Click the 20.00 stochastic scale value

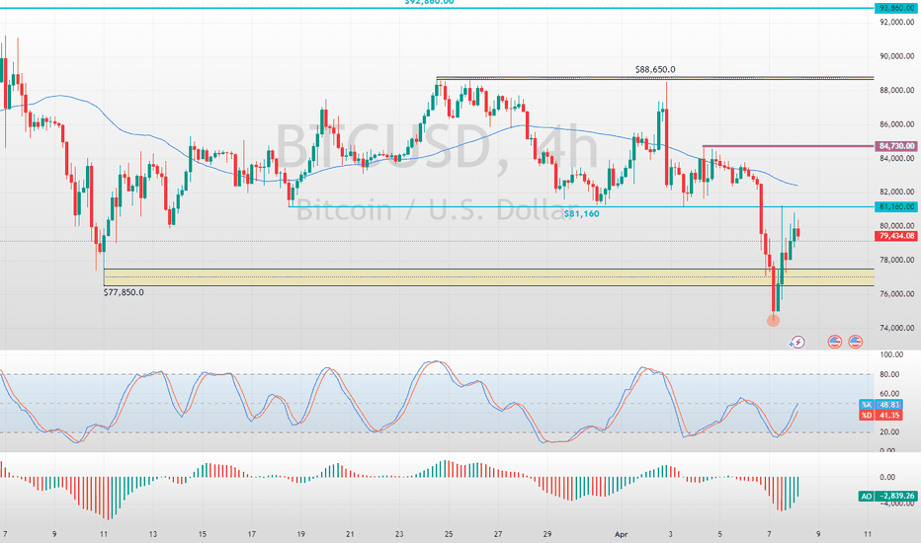[889, 432]
